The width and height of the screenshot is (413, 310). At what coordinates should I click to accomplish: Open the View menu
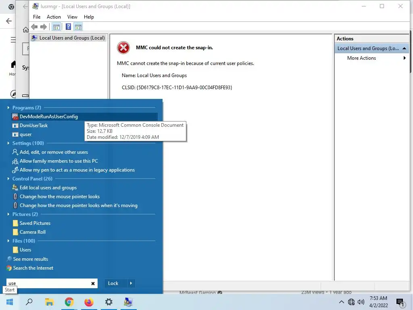click(x=72, y=17)
